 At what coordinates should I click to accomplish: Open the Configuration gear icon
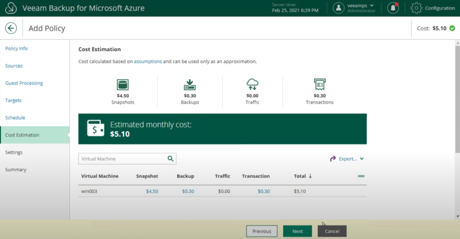416,8
